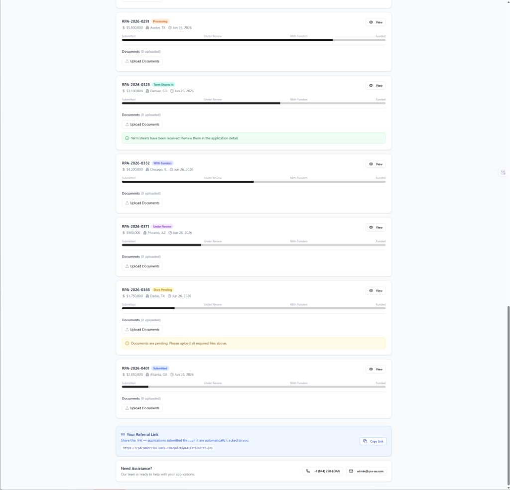View application RPA-2026-0352
Screen dimensions: 510x490
[376, 164]
